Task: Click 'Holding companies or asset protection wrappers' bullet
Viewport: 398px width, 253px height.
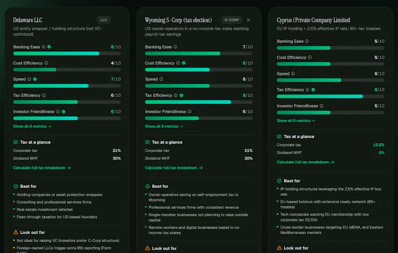Action: click(59, 195)
